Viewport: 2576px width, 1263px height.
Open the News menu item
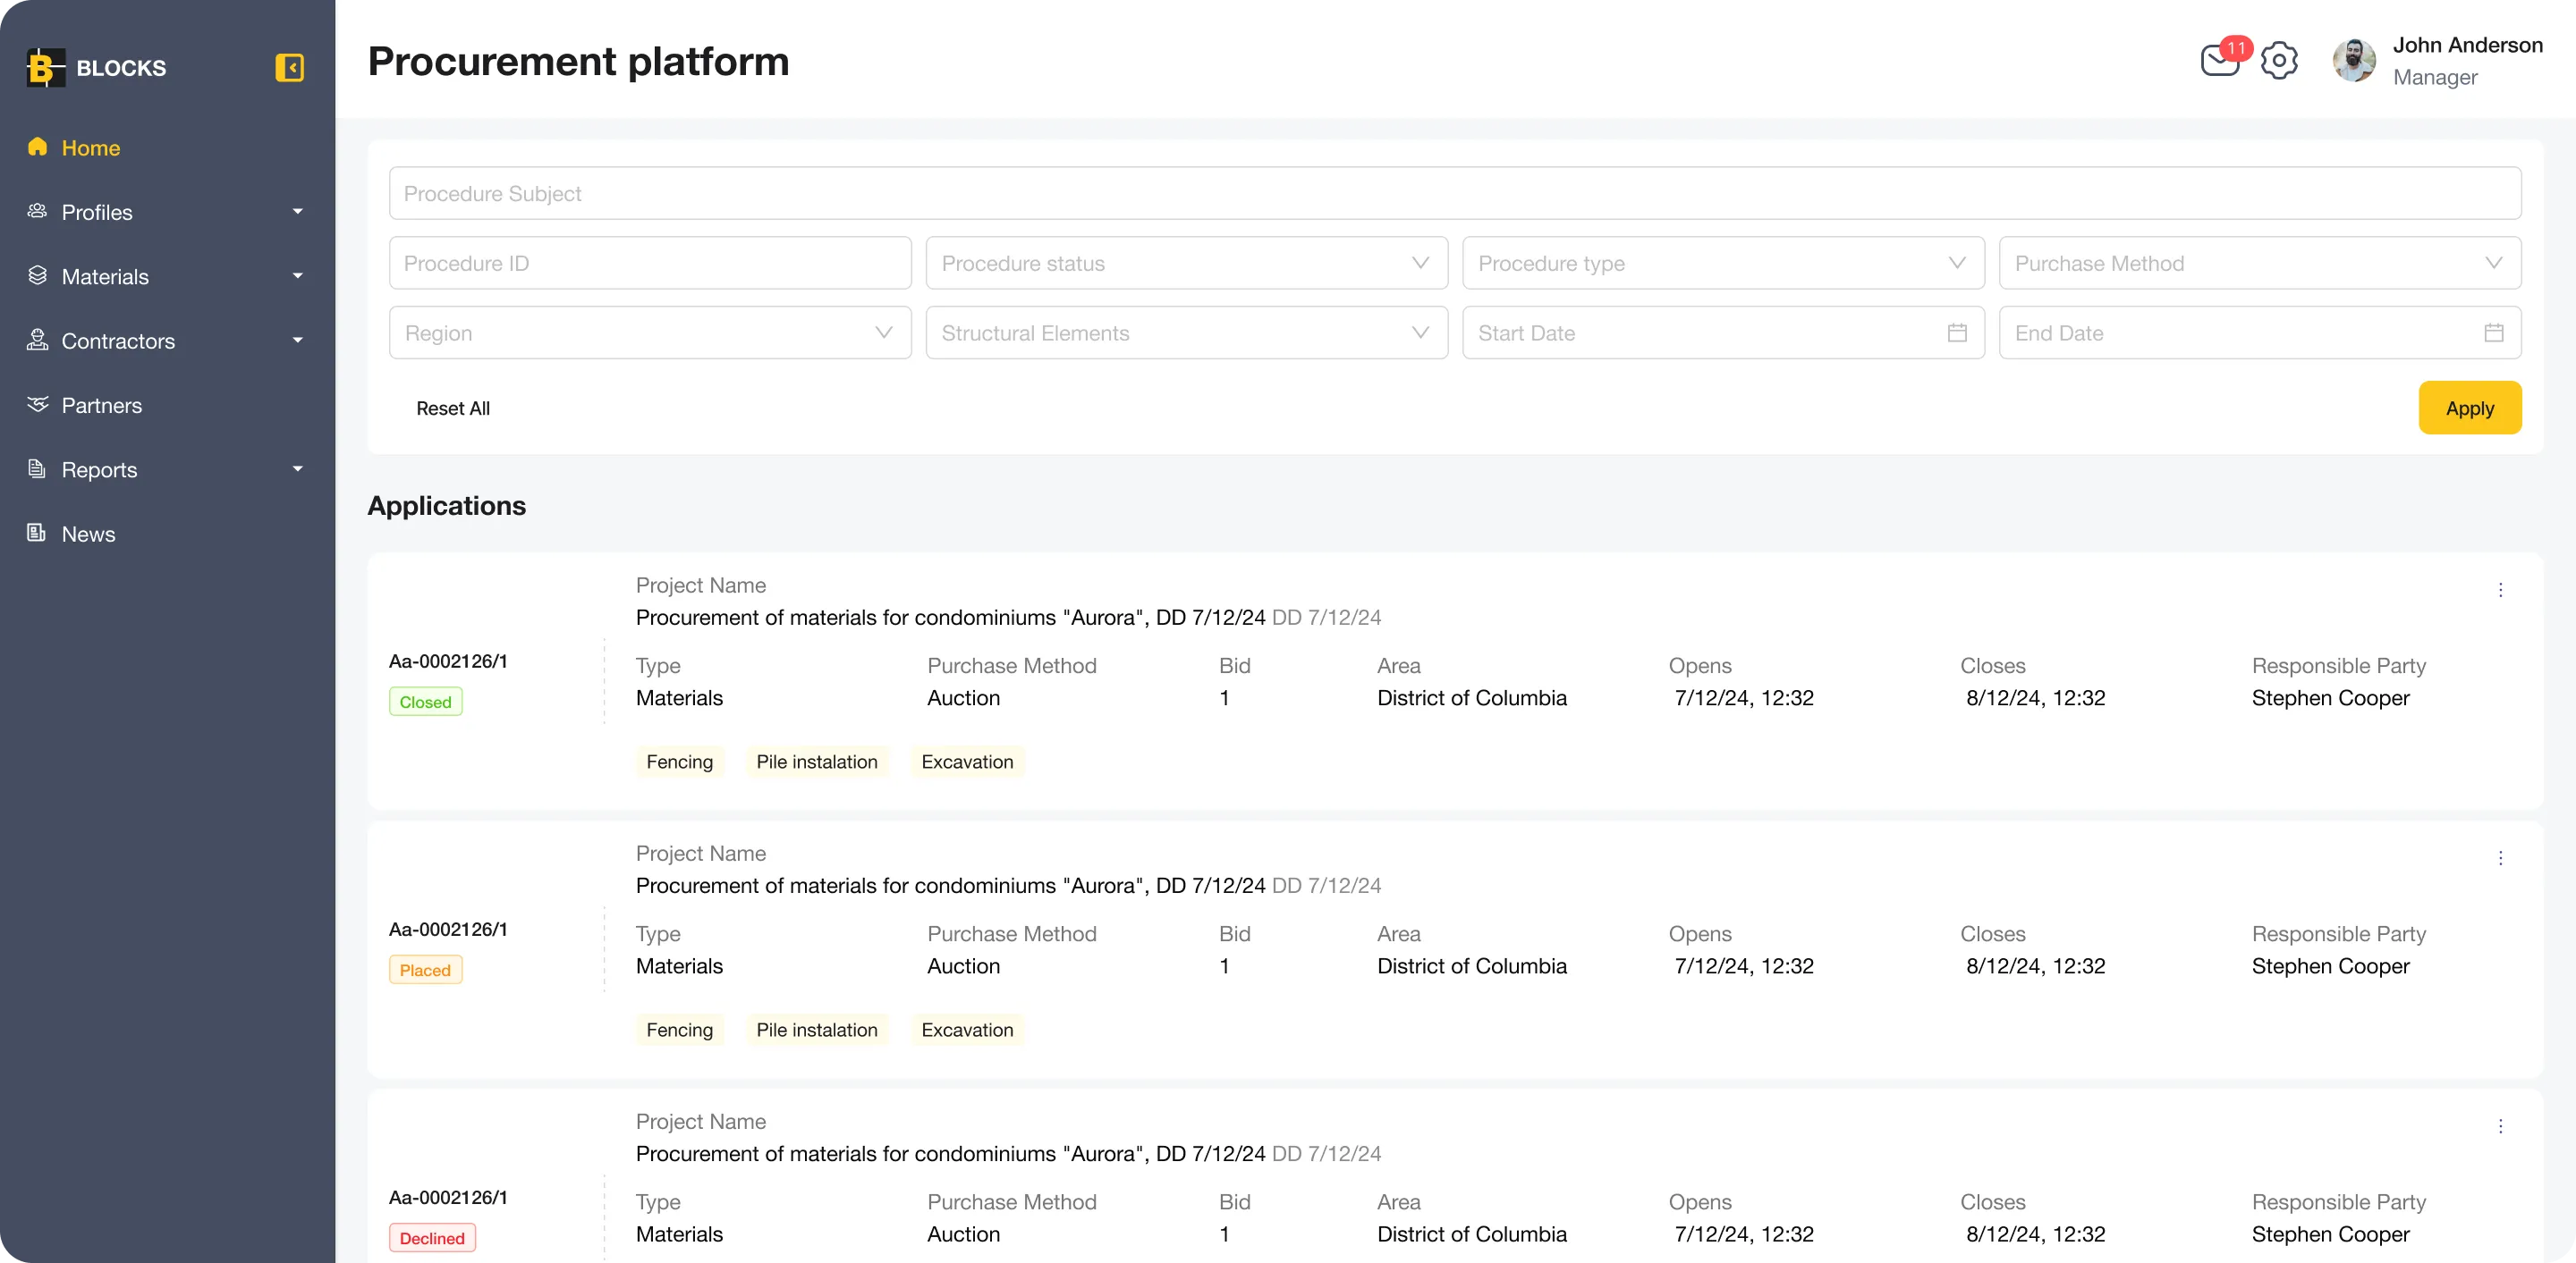point(88,534)
